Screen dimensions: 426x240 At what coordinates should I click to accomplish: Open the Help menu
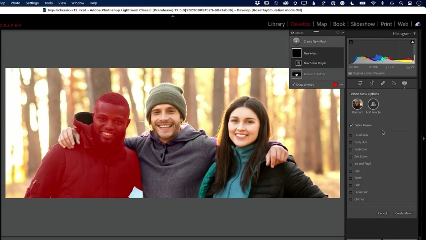click(x=93, y=3)
